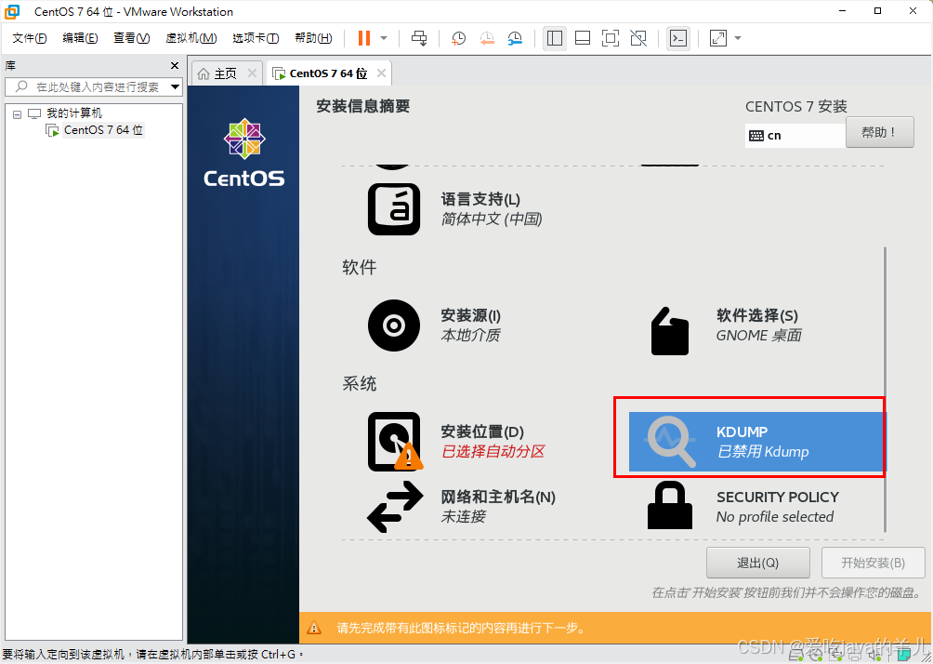The image size is (933, 664).
Task: Toggle the thumbnail bar view
Action: pyautogui.click(x=583, y=39)
